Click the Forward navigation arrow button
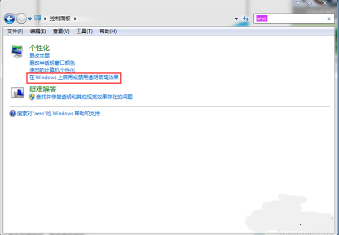 click(21, 19)
